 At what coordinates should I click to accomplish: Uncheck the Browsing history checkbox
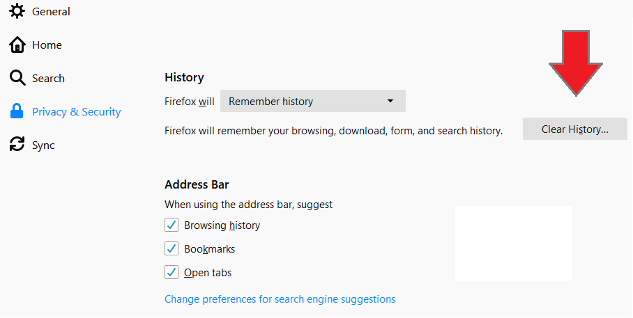pos(171,225)
